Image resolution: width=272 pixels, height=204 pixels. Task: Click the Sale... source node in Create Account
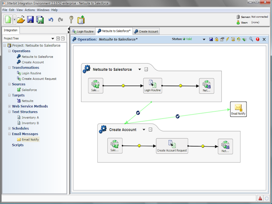[x=115, y=146]
